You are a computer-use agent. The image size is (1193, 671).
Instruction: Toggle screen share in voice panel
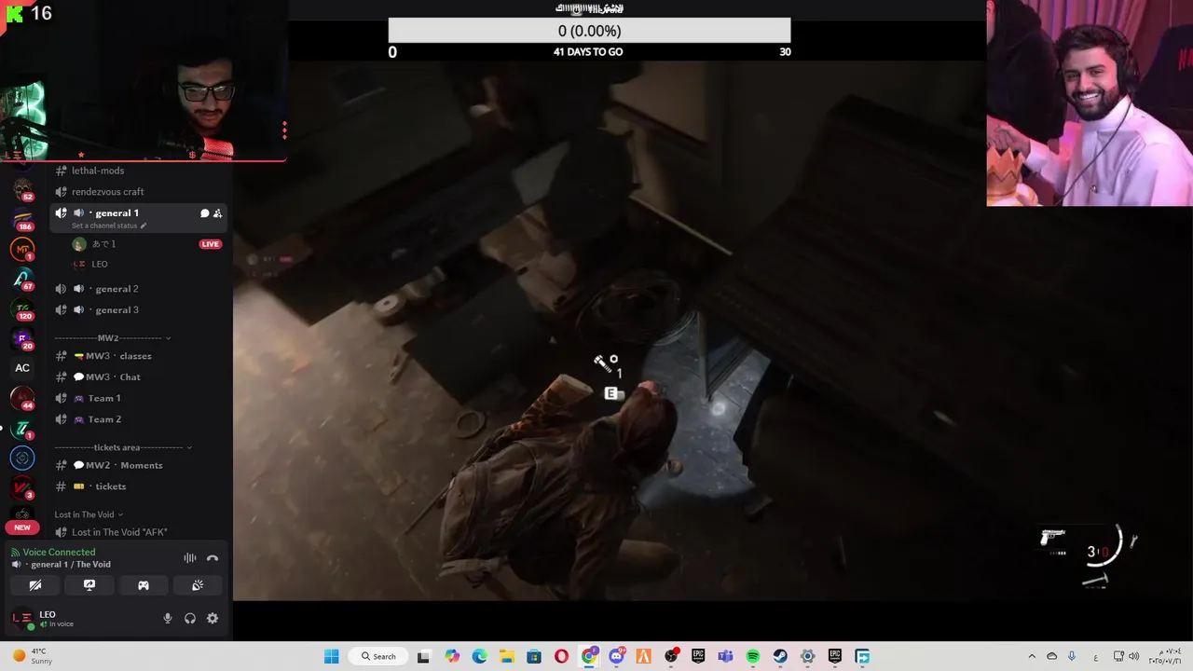click(89, 585)
